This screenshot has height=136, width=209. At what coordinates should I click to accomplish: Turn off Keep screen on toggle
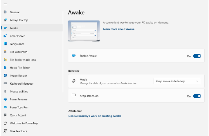click(197, 96)
